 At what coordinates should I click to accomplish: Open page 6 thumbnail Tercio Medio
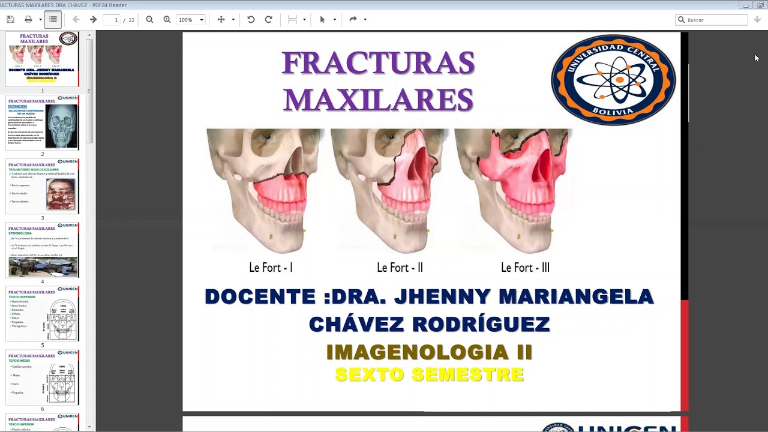(42, 377)
